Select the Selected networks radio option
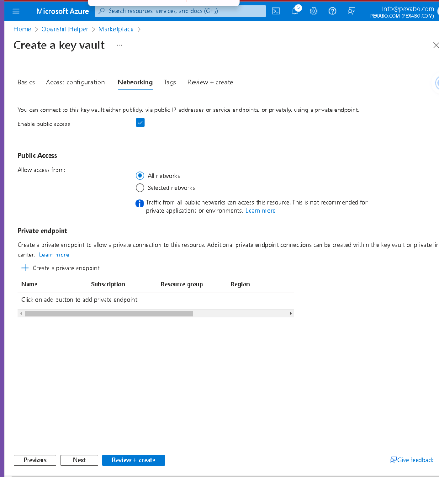The image size is (439, 477). (x=140, y=188)
